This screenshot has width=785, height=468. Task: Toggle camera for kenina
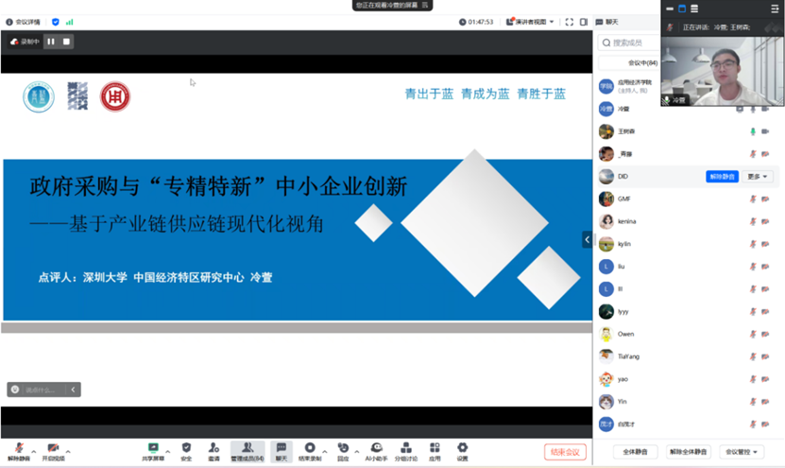coord(765,221)
